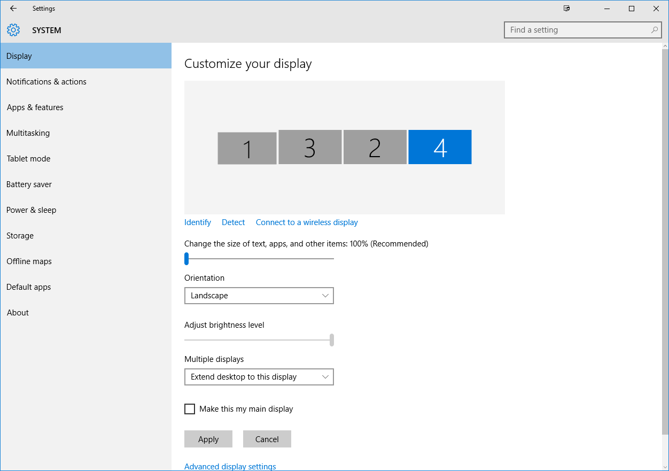The height and width of the screenshot is (471, 669).
Task: Select monitor 2 in display layout
Action: [375, 147]
